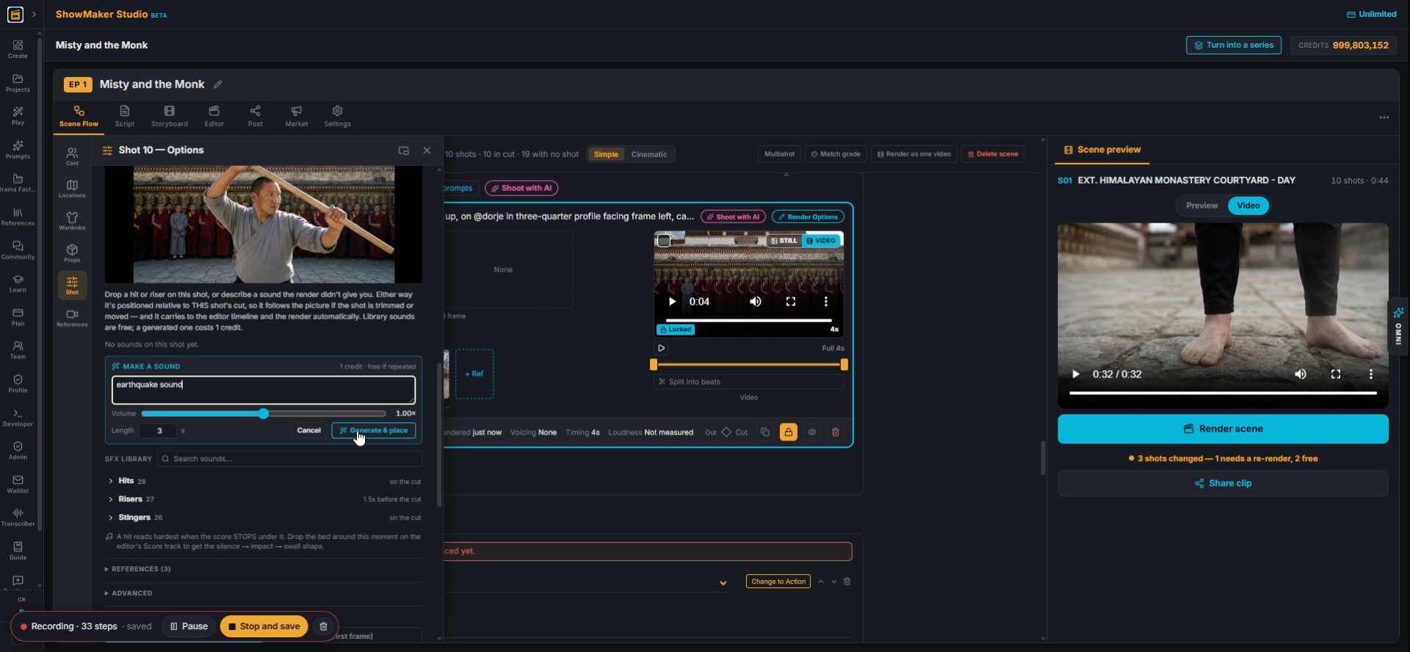The height and width of the screenshot is (652, 1410).
Task: Click the Generate & place button
Action: coord(374,431)
